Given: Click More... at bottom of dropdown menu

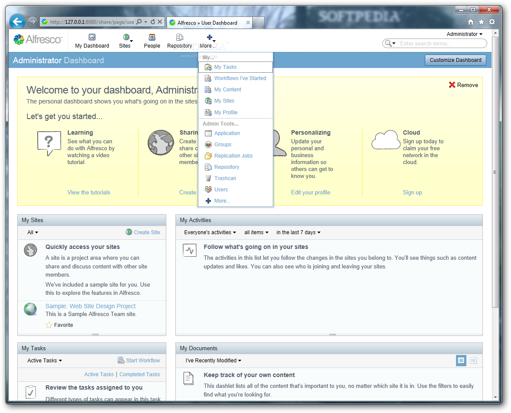Looking at the screenshot, I should coord(235,201).
